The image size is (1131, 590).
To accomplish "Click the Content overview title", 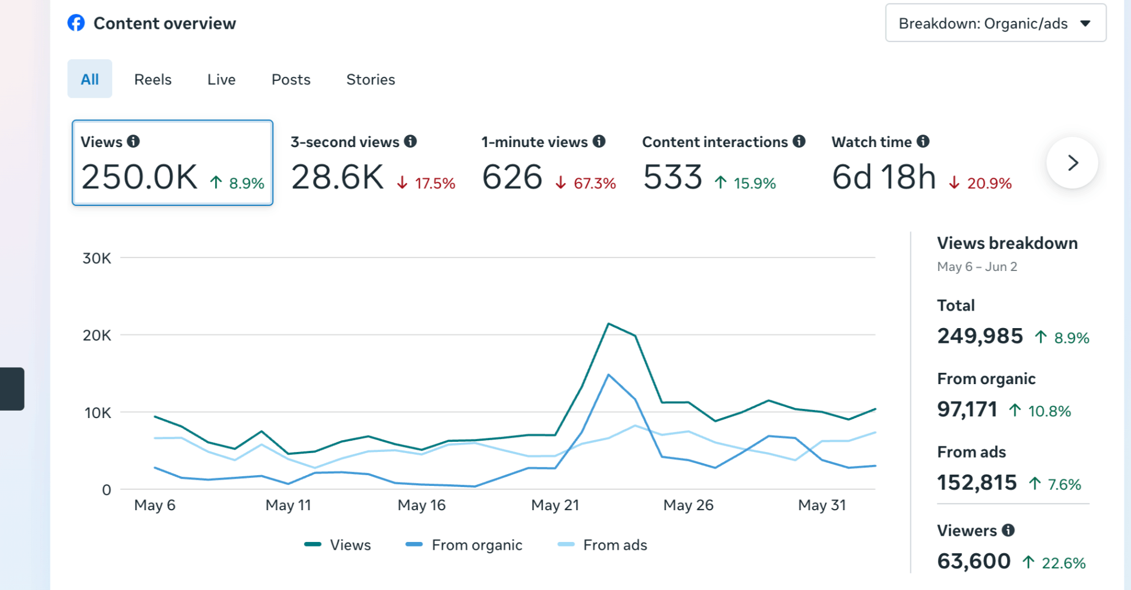I will pos(165,23).
